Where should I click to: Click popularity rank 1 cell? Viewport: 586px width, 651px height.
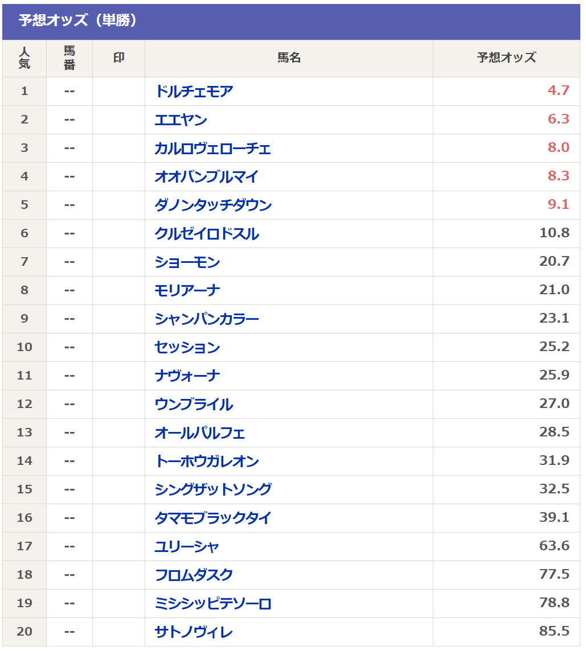click(24, 91)
